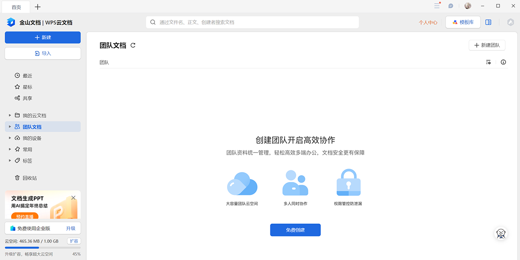Close the 文档生成PPT promotion banner

[x=73, y=198]
